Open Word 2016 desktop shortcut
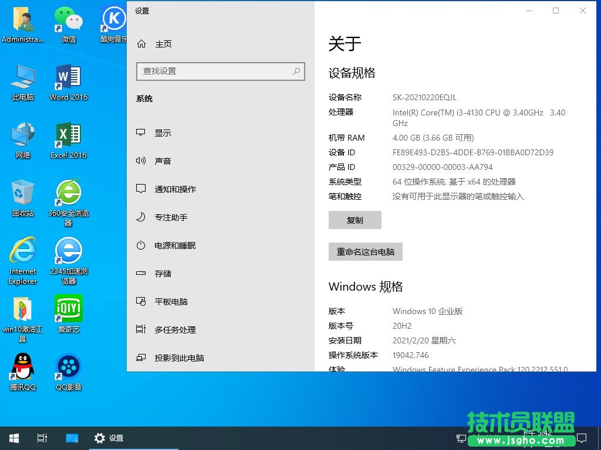The image size is (601, 450). pyautogui.click(x=68, y=78)
